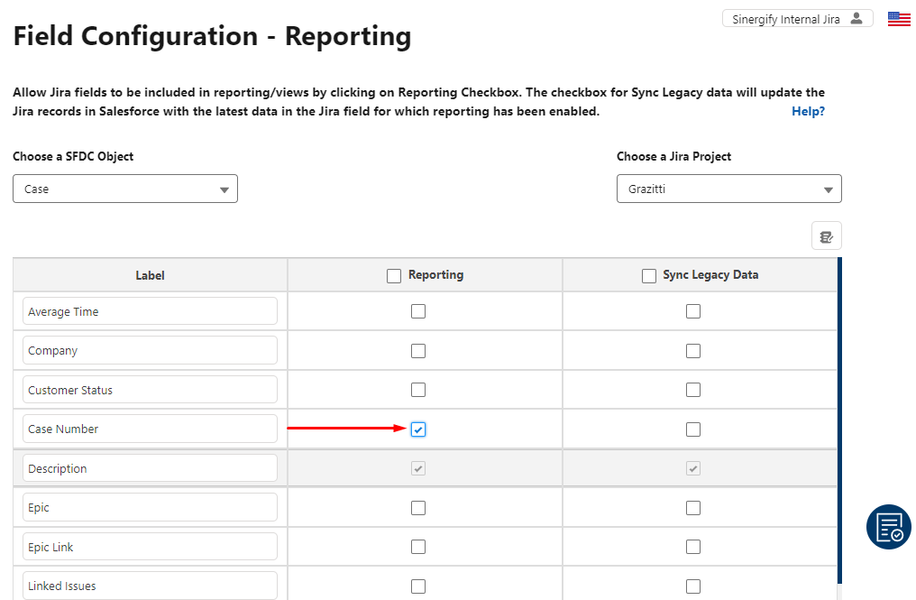
Task: Click the Description label field
Action: tap(151, 468)
